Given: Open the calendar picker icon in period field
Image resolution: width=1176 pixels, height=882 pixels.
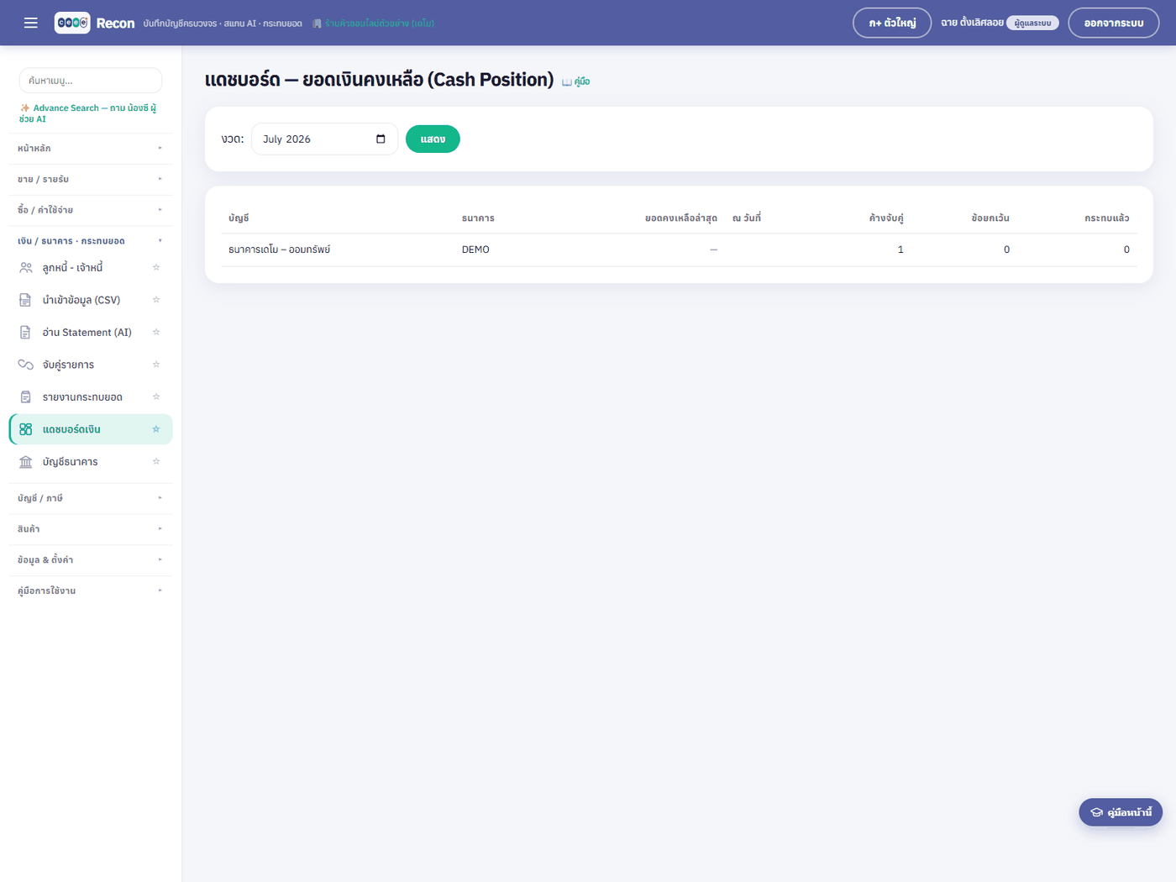Looking at the screenshot, I should [x=381, y=139].
